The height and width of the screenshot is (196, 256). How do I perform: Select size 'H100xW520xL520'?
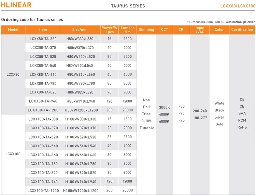point(81,137)
